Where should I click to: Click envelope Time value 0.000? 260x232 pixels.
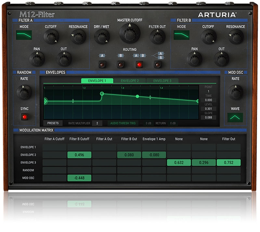coord(208,100)
